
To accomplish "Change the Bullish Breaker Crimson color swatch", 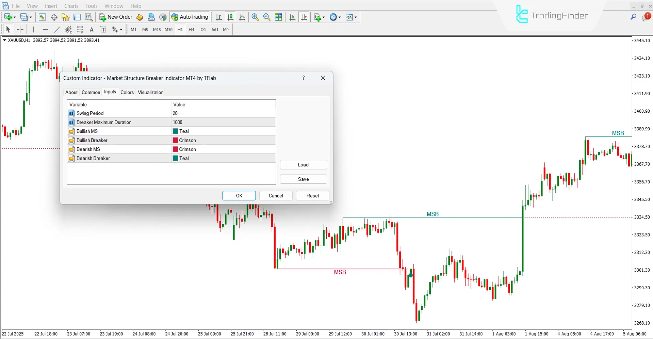I will [175, 140].
